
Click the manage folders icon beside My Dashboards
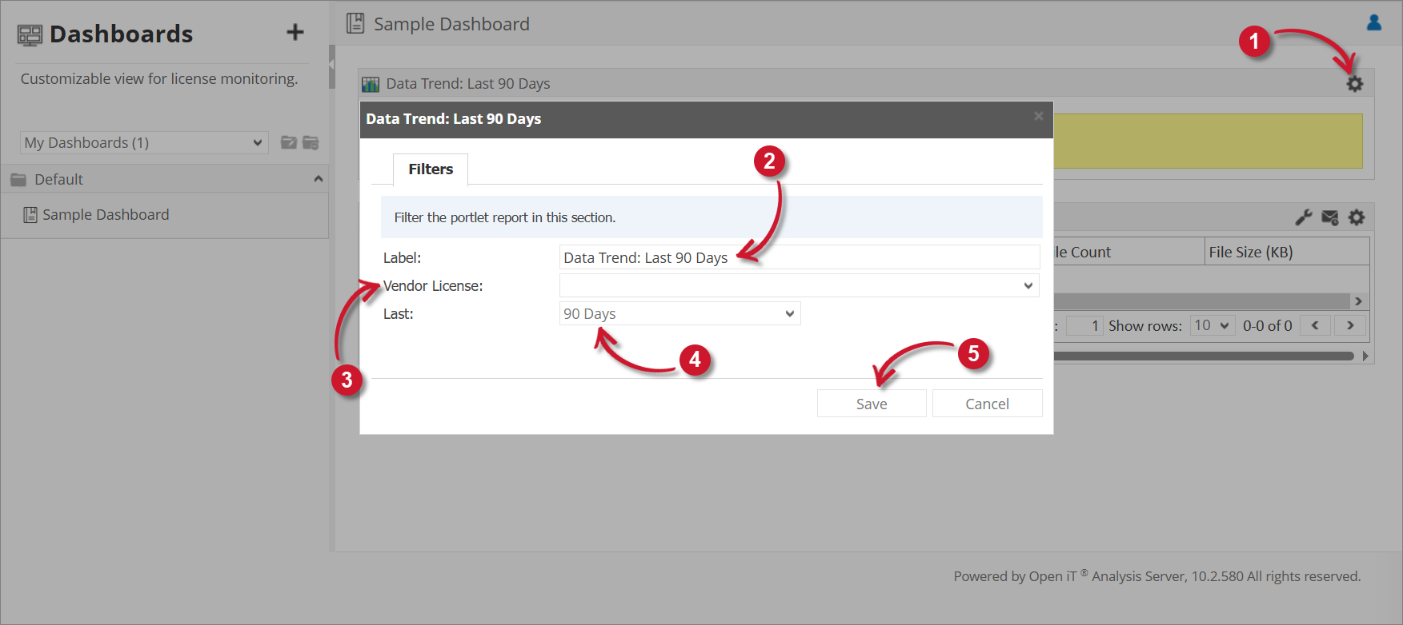(311, 142)
